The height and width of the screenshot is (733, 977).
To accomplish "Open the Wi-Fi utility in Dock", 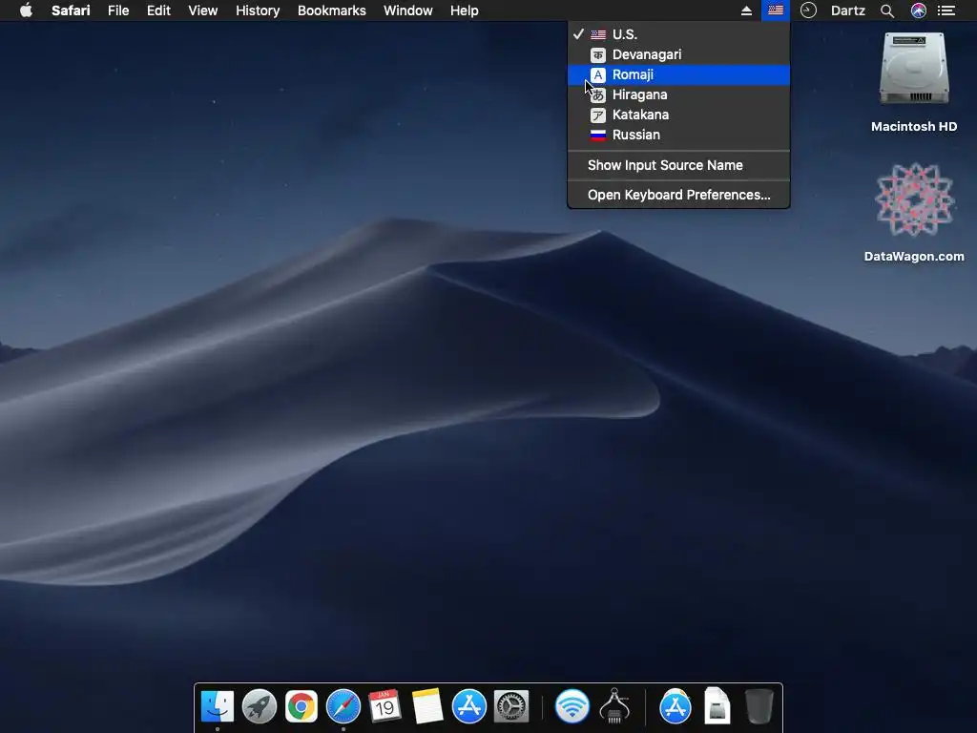I will [572, 706].
